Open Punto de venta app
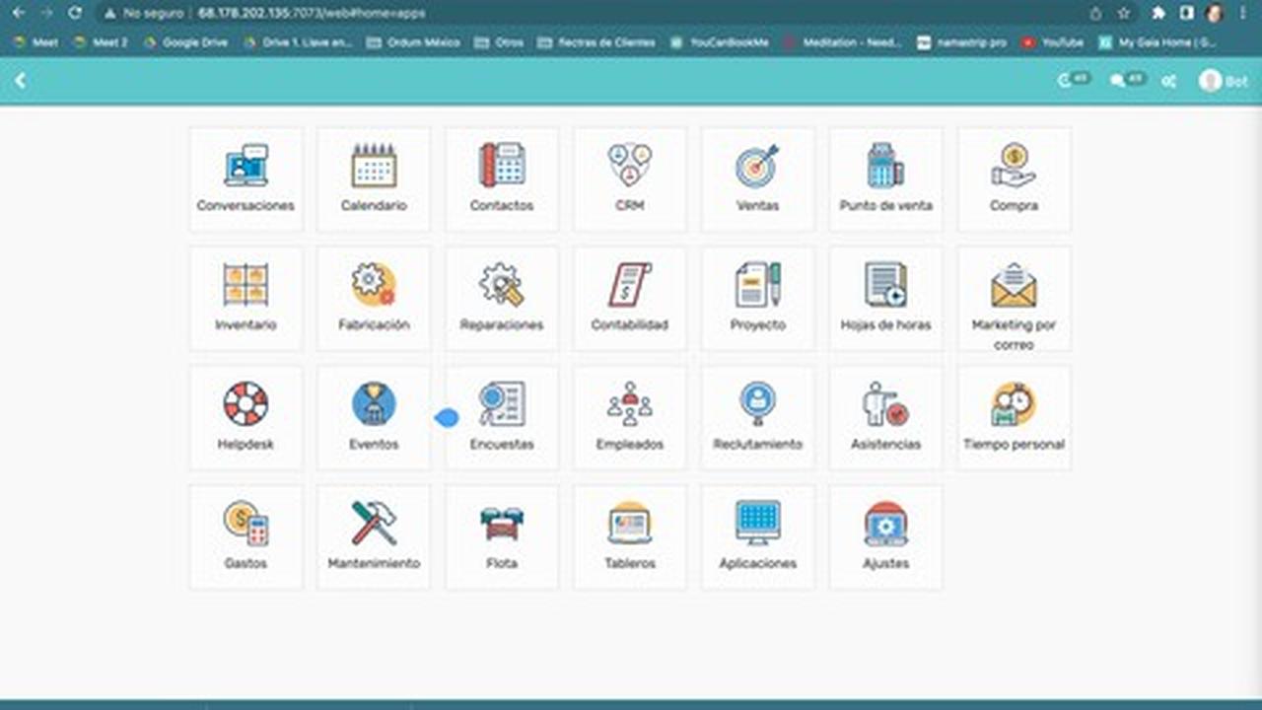The height and width of the screenshot is (710, 1262). click(885, 178)
